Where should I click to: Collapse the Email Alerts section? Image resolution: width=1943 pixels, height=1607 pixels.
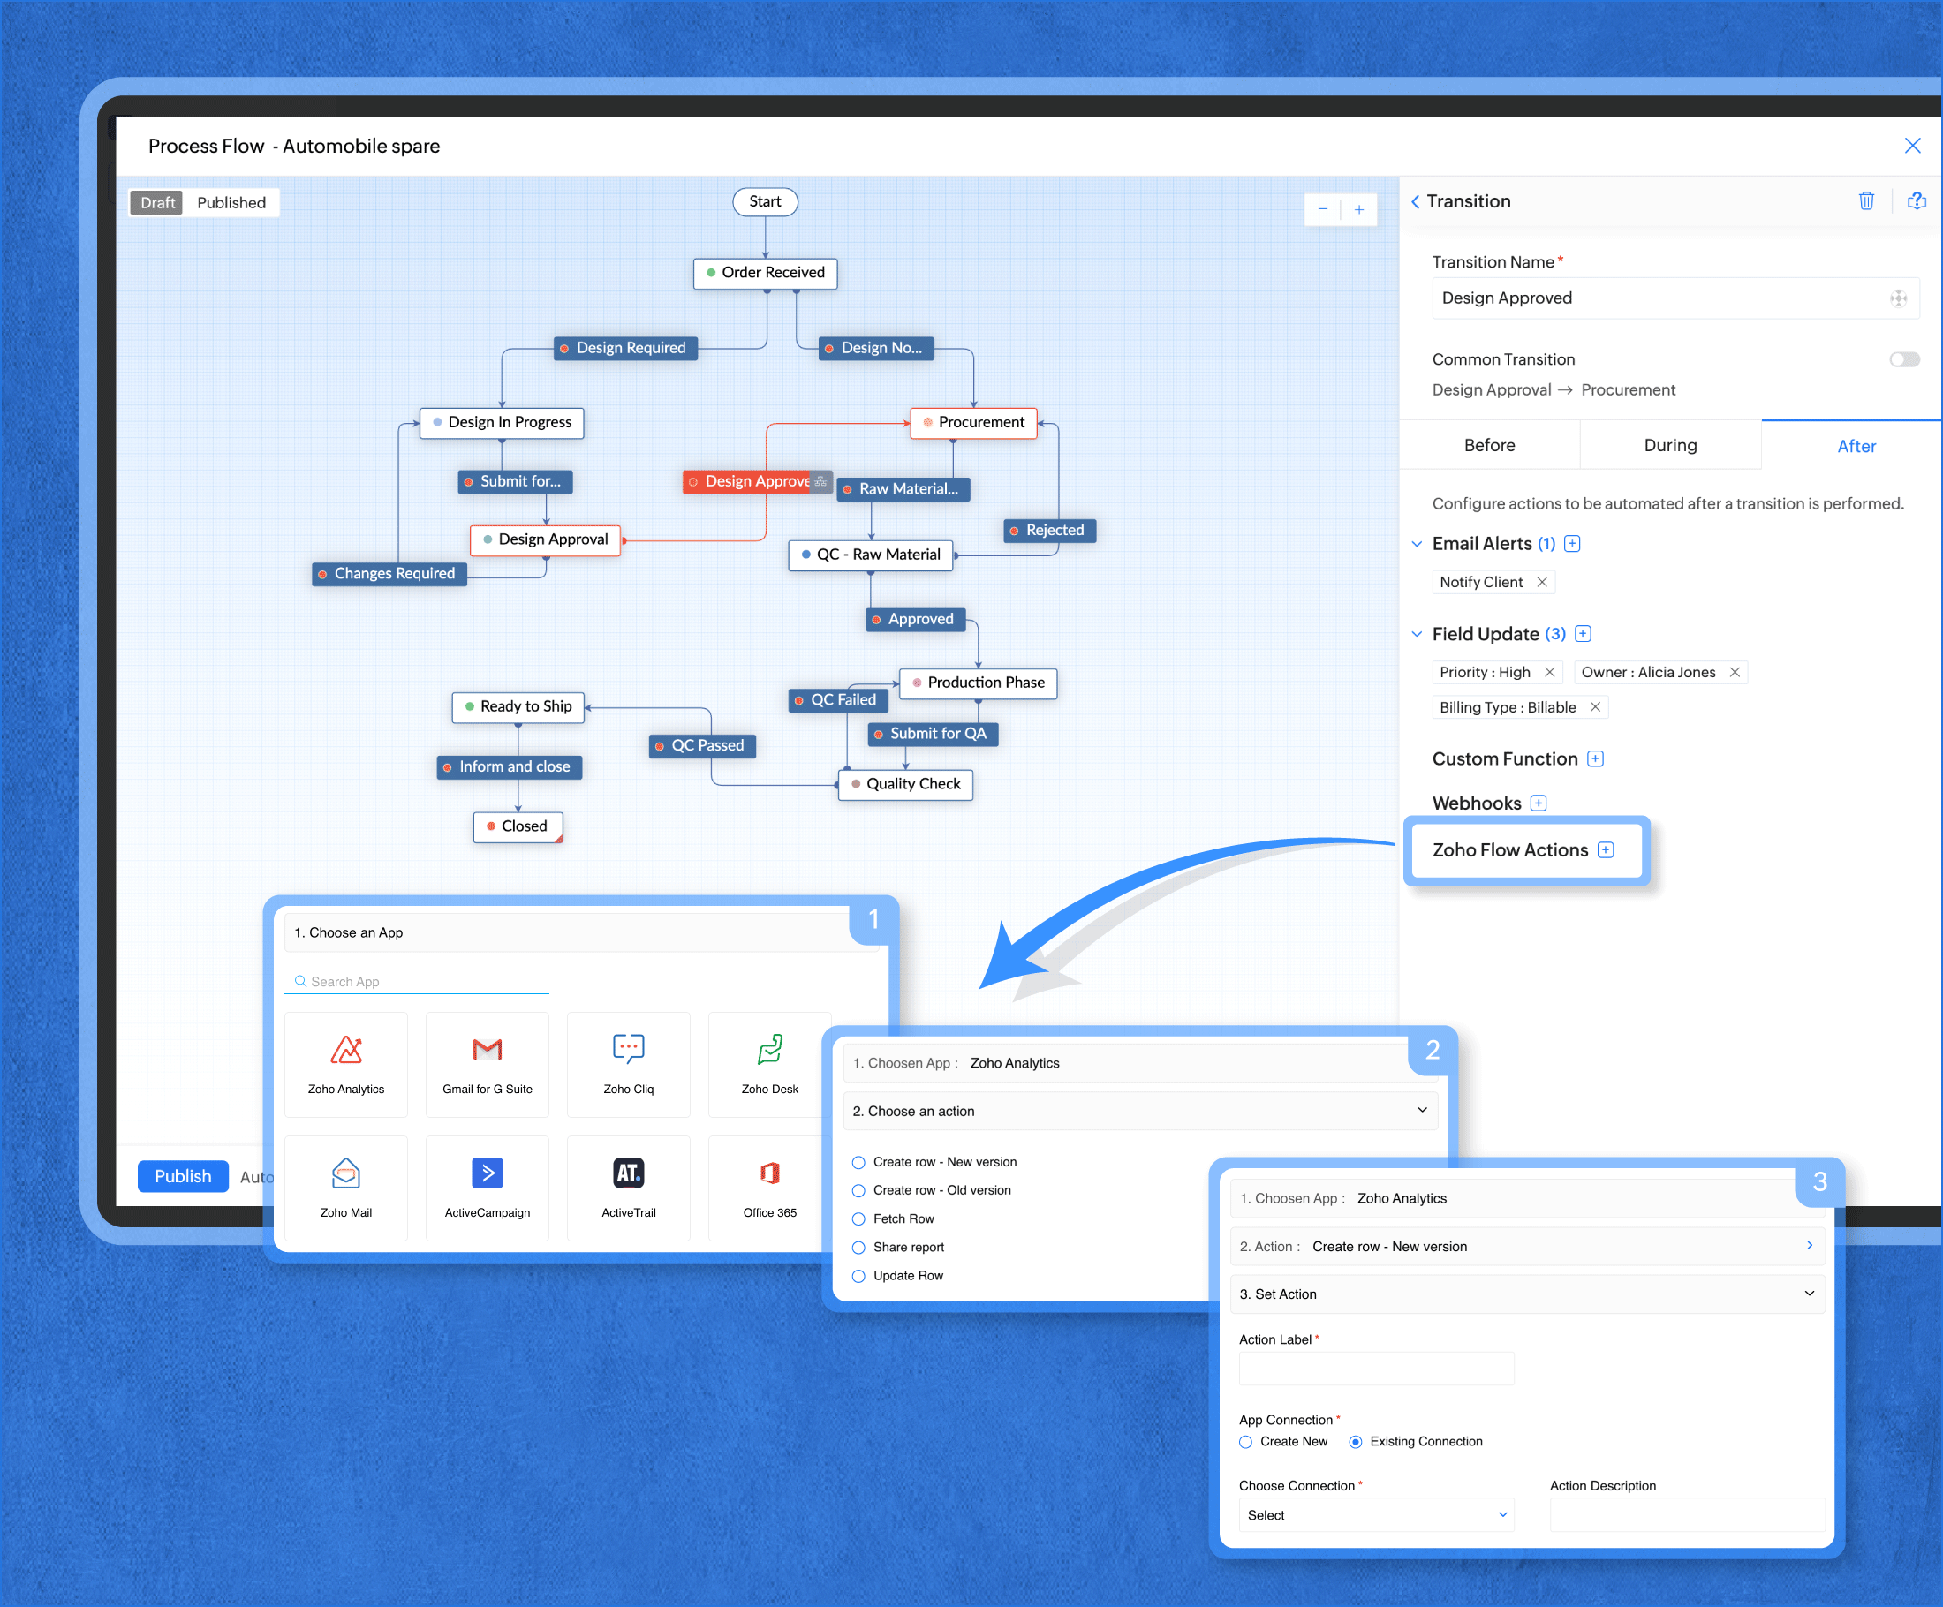[x=1417, y=544]
